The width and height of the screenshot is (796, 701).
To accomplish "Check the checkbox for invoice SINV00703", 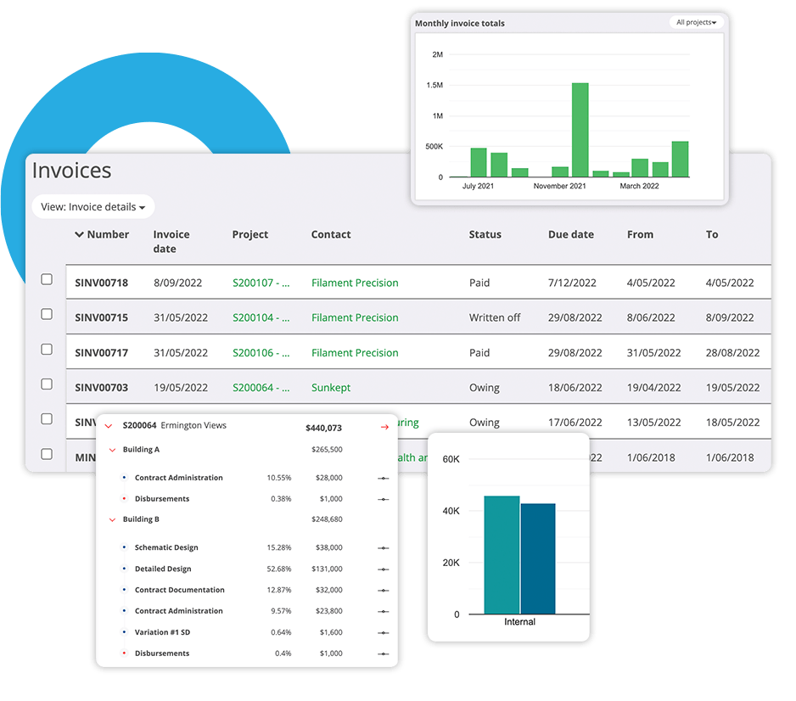I will coord(47,384).
